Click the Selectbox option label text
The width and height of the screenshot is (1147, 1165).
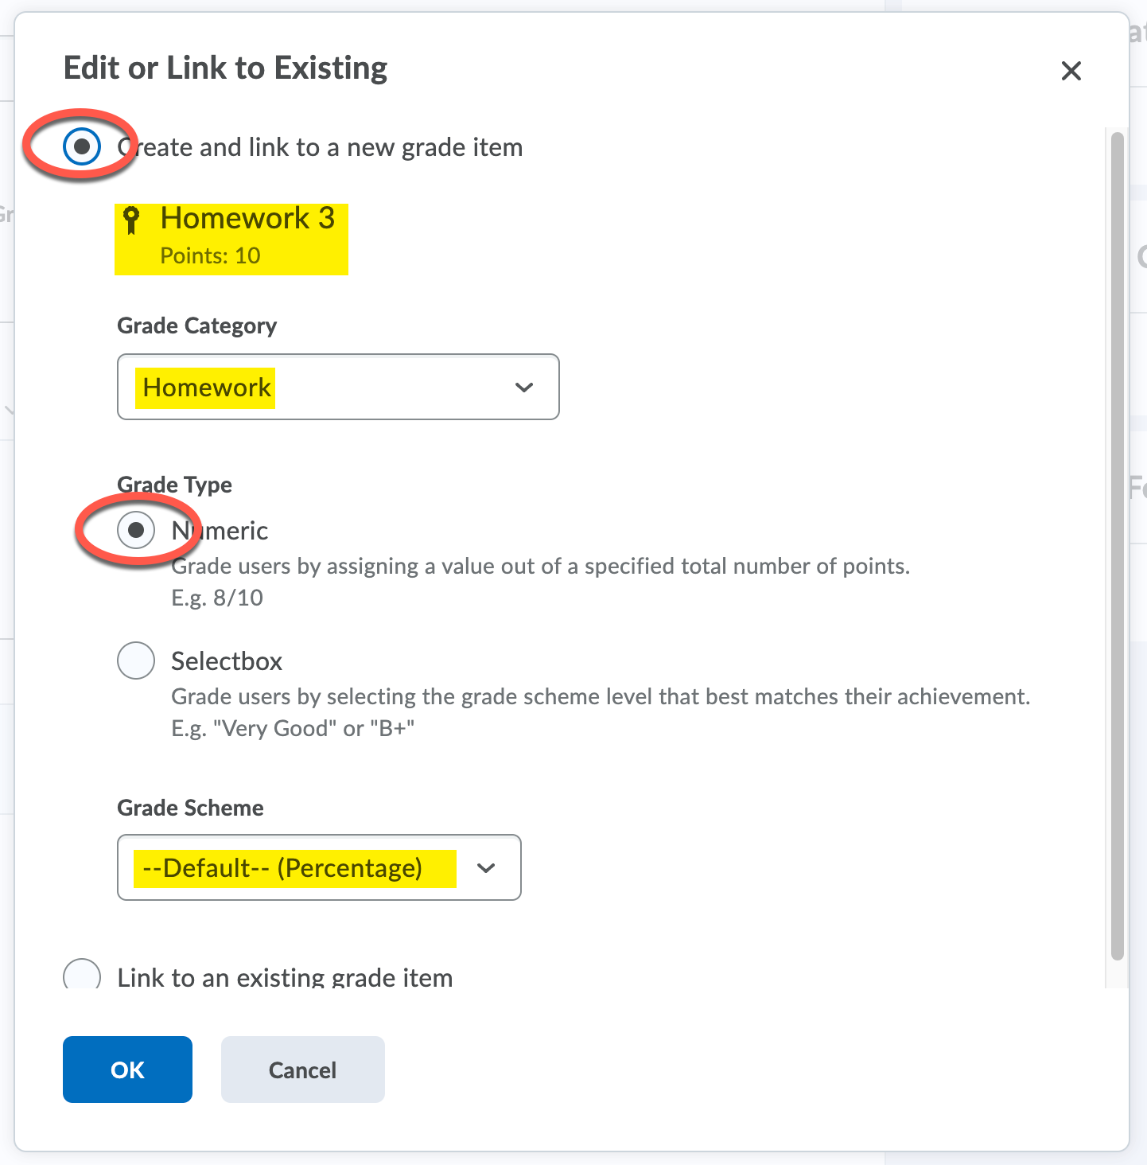coord(227,661)
